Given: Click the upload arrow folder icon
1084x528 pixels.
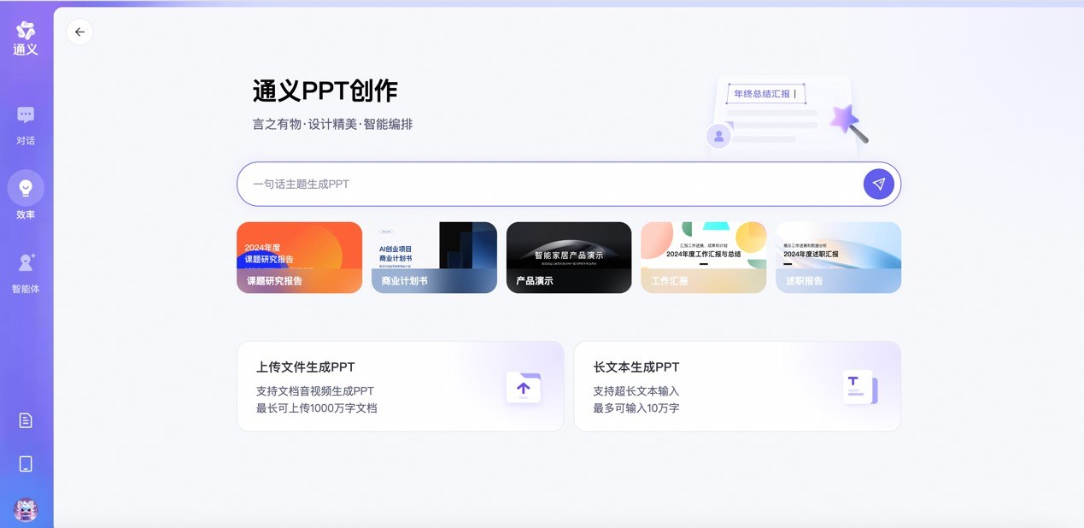Looking at the screenshot, I should click(x=524, y=388).
